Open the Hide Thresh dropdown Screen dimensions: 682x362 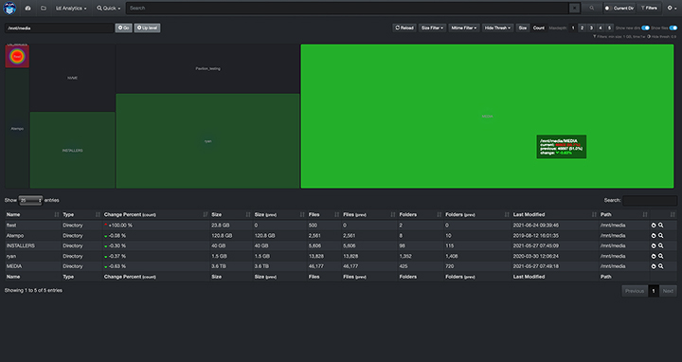497,27
